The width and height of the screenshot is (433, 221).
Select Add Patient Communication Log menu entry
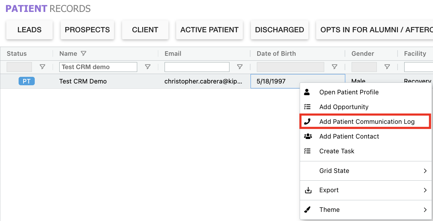click(x=367, y=122)
